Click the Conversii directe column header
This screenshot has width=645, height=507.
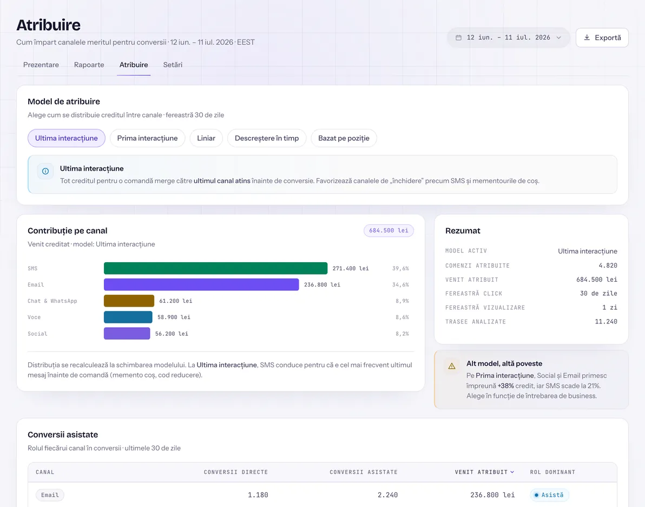(236, 472)
